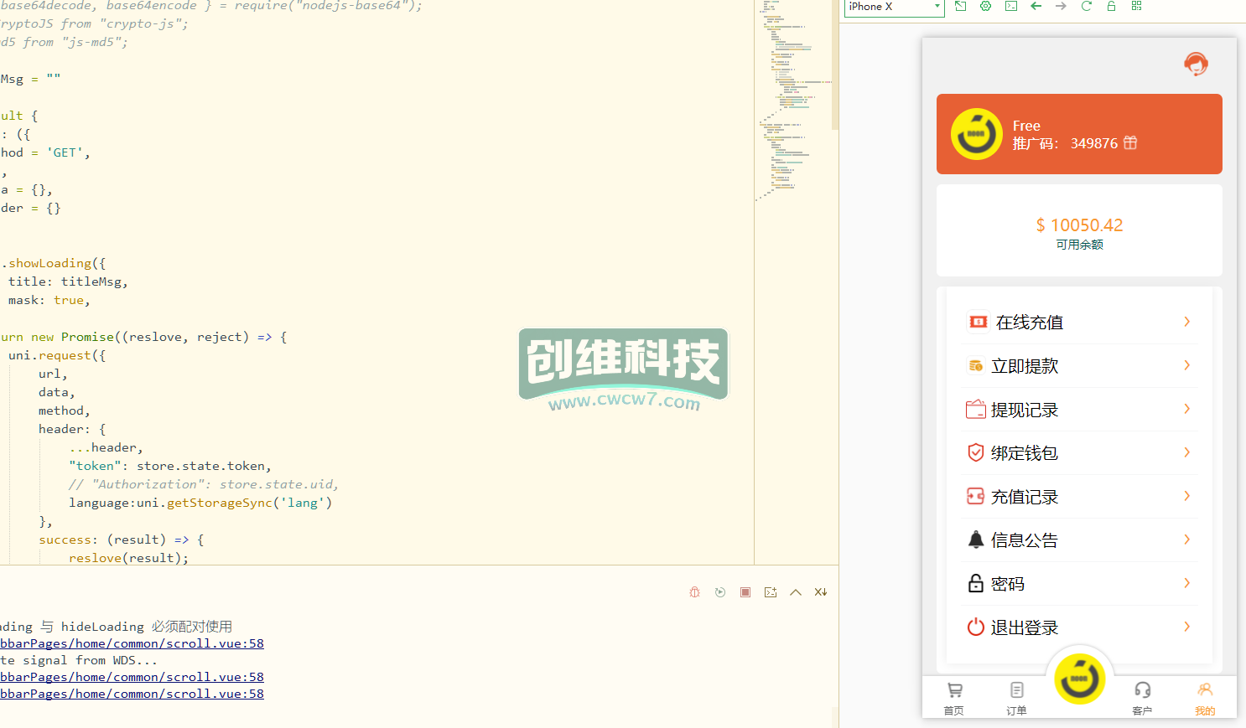The height and width of the screenshot is (728, 1246).
Task: Switch to the 客户 customer tab
Action: (1142, 698)
